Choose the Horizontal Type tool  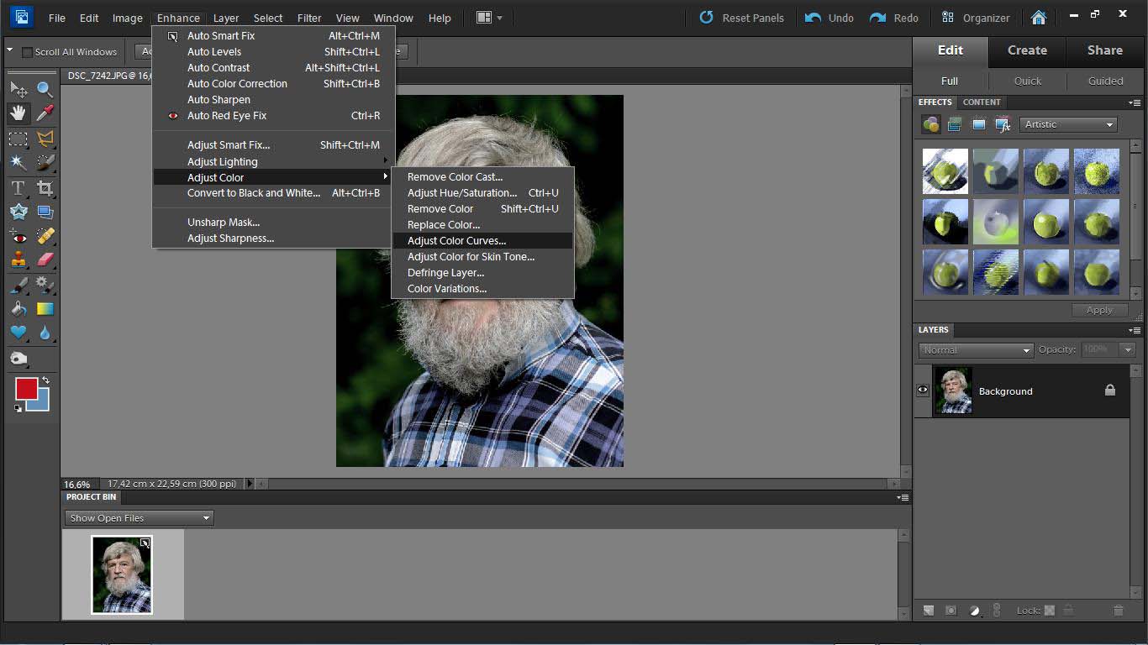pos(18,188)
